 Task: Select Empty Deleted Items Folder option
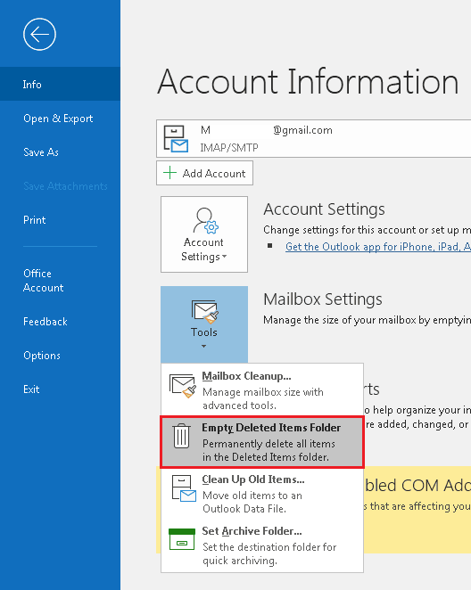(x=262, y=442)
